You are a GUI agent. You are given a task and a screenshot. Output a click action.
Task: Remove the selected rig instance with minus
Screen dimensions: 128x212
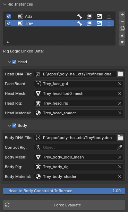pyautogui.click(x=122, y=22)
